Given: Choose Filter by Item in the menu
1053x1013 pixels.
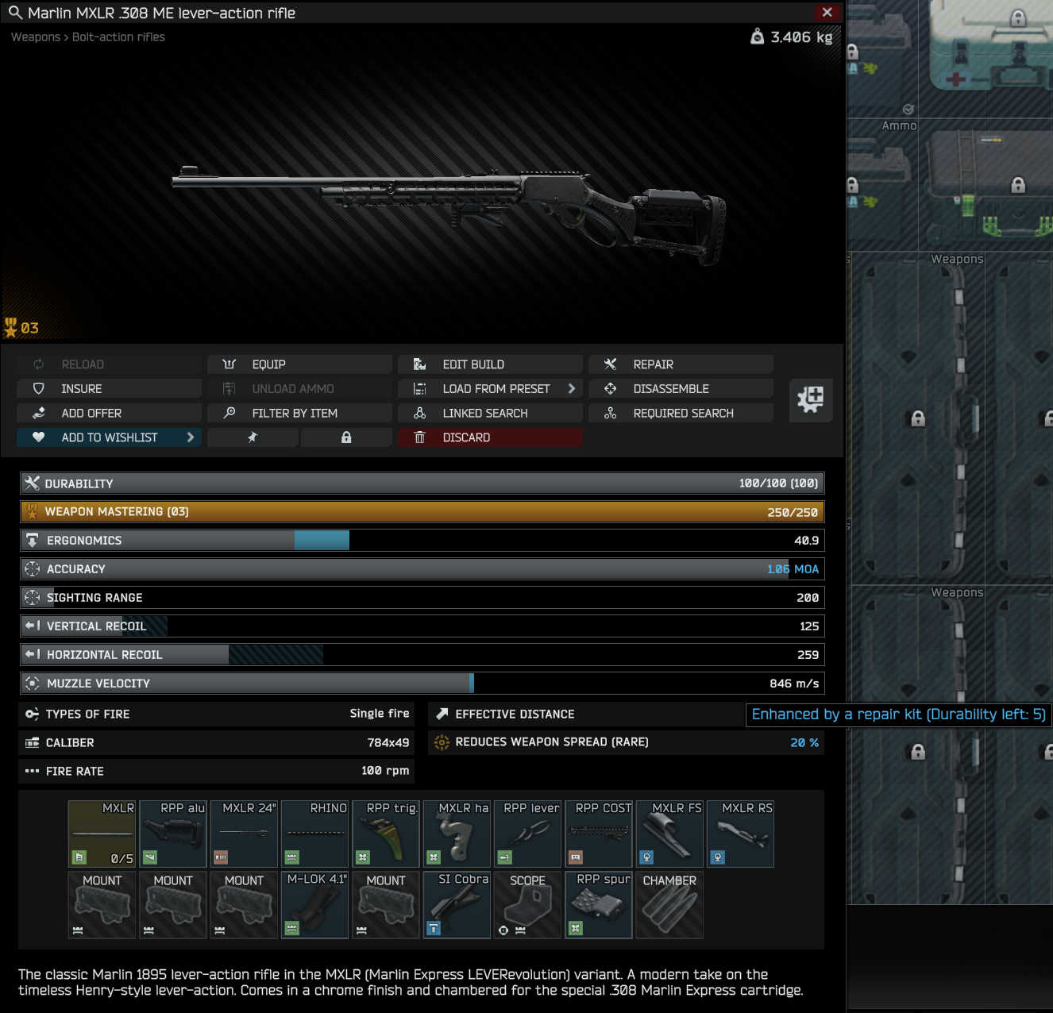Looking at the screenshot, I should click(300, 414).
